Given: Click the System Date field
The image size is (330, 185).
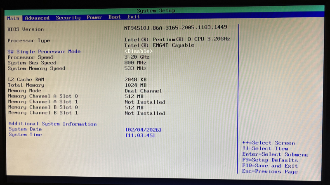Looking at the screenshot, I should click(143, 130).
